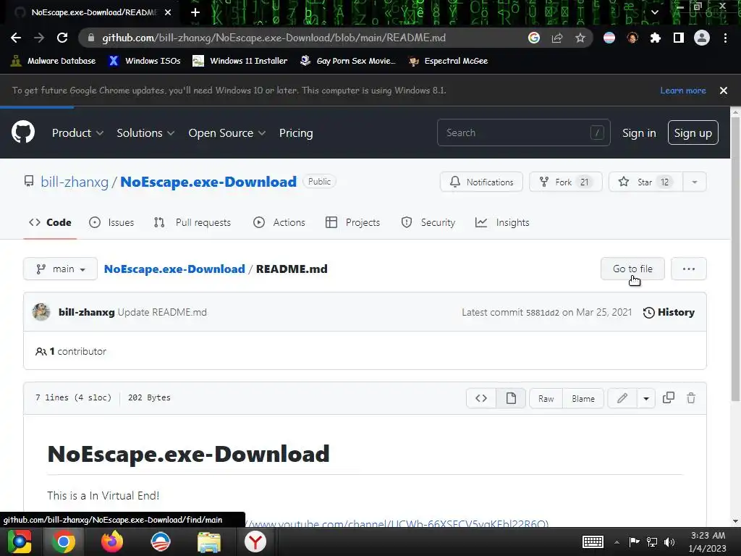Expand the Star lists dropdown arrow
The image size is (741, 556).
pos(695,182)
